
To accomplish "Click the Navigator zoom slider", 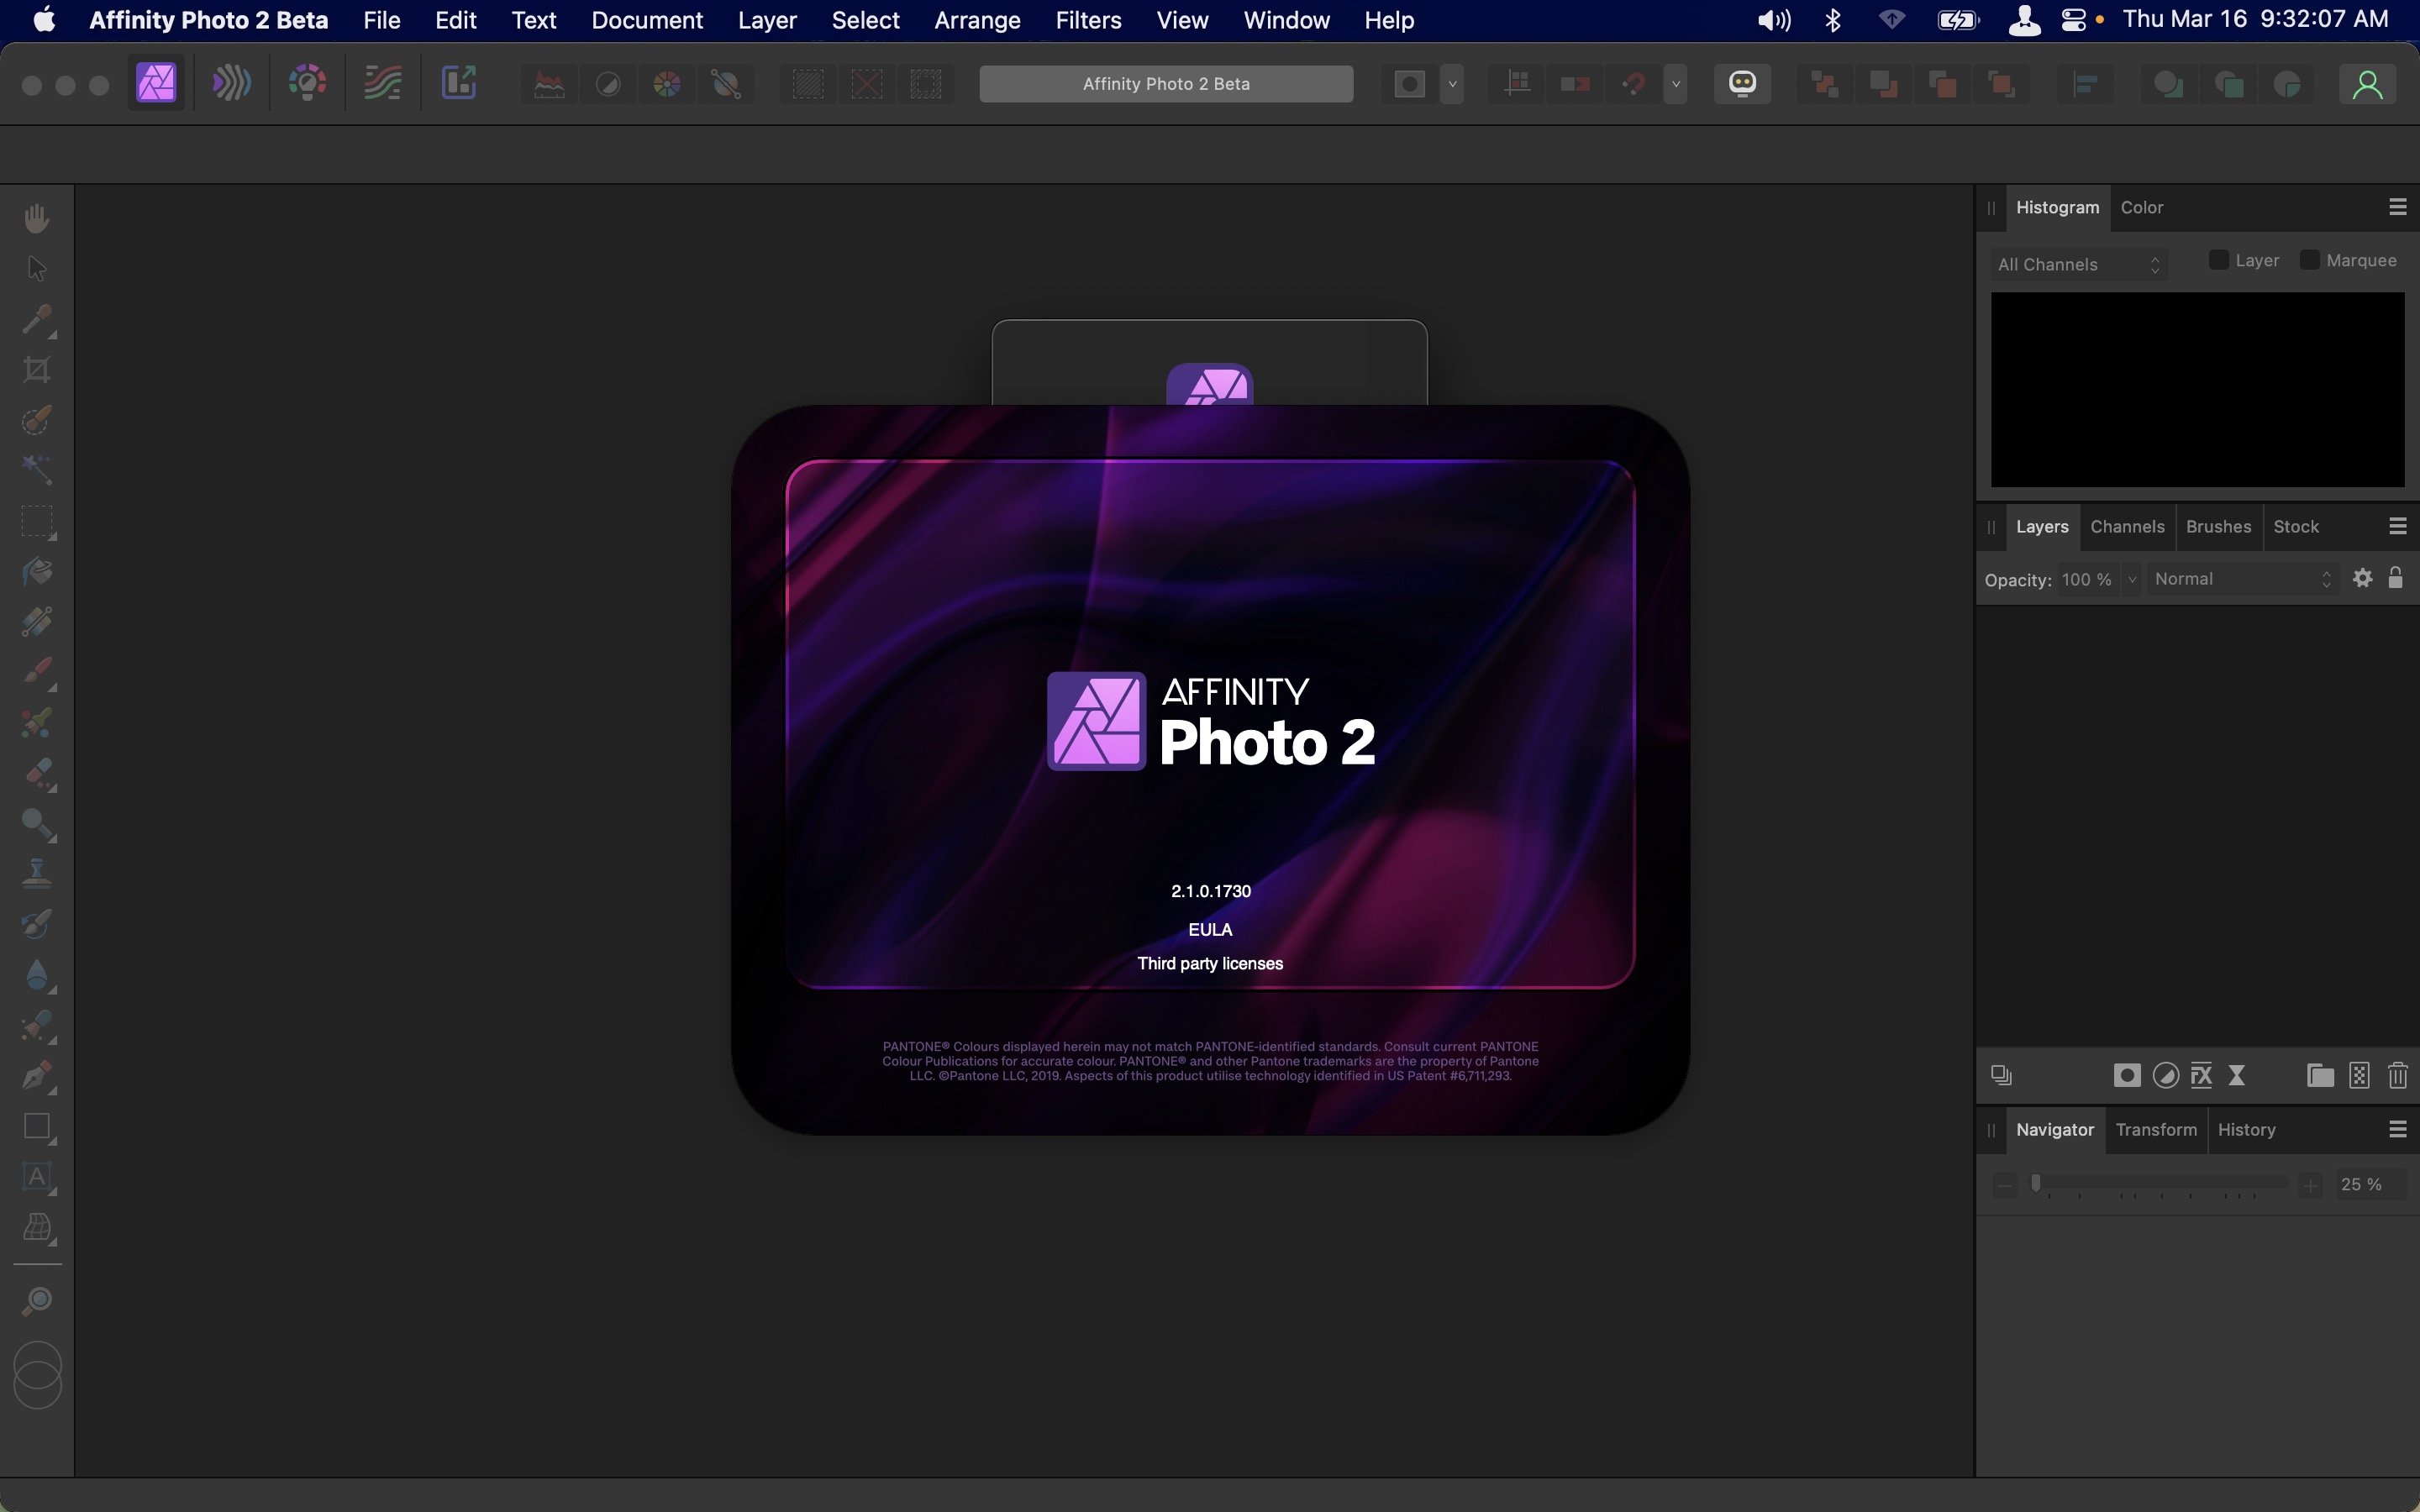I will coord(2160,1184).
